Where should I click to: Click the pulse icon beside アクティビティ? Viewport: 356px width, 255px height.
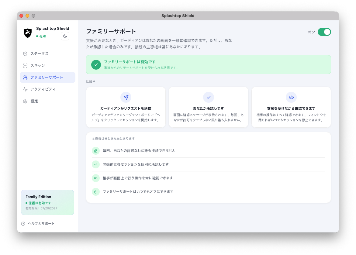pos(25,89)
